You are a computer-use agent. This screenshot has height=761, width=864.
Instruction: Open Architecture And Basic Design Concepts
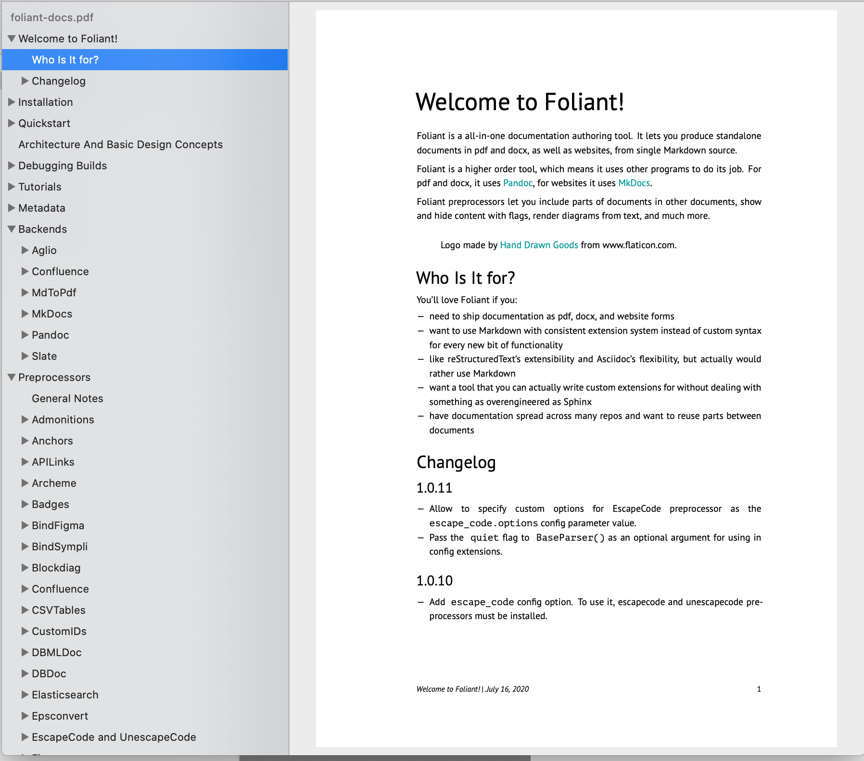[120, 144]
